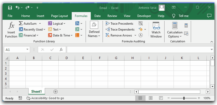Screen dimensions: 217x105
Task: Click the Antonio Sosa account avatar
Action: (x=162, y=8)
